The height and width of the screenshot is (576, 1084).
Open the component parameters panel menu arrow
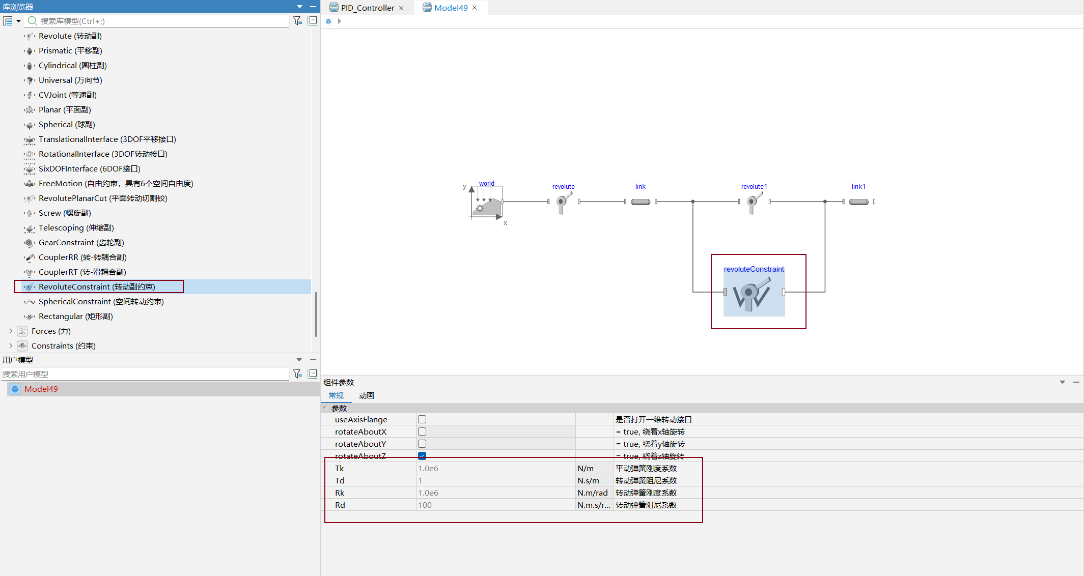1062,382
